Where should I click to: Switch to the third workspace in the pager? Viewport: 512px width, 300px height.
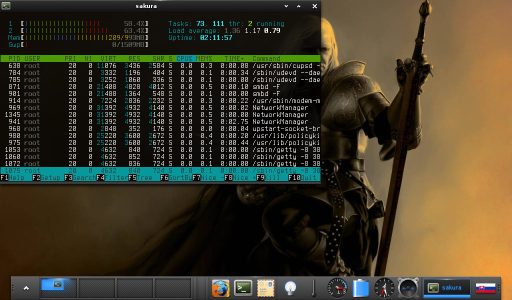pos(134,288)
